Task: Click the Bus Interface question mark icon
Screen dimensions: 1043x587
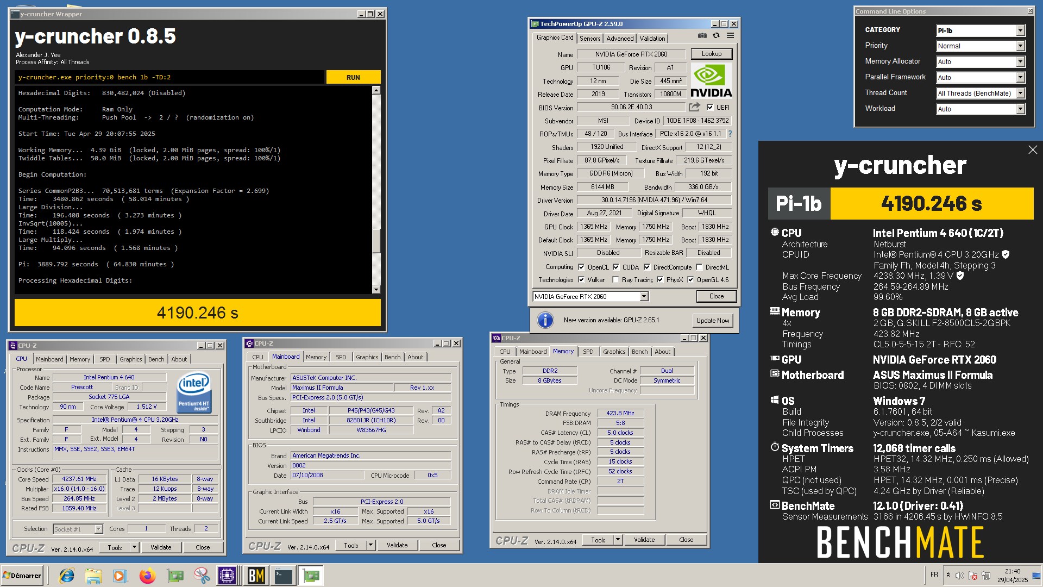Action: pos(730,134)
